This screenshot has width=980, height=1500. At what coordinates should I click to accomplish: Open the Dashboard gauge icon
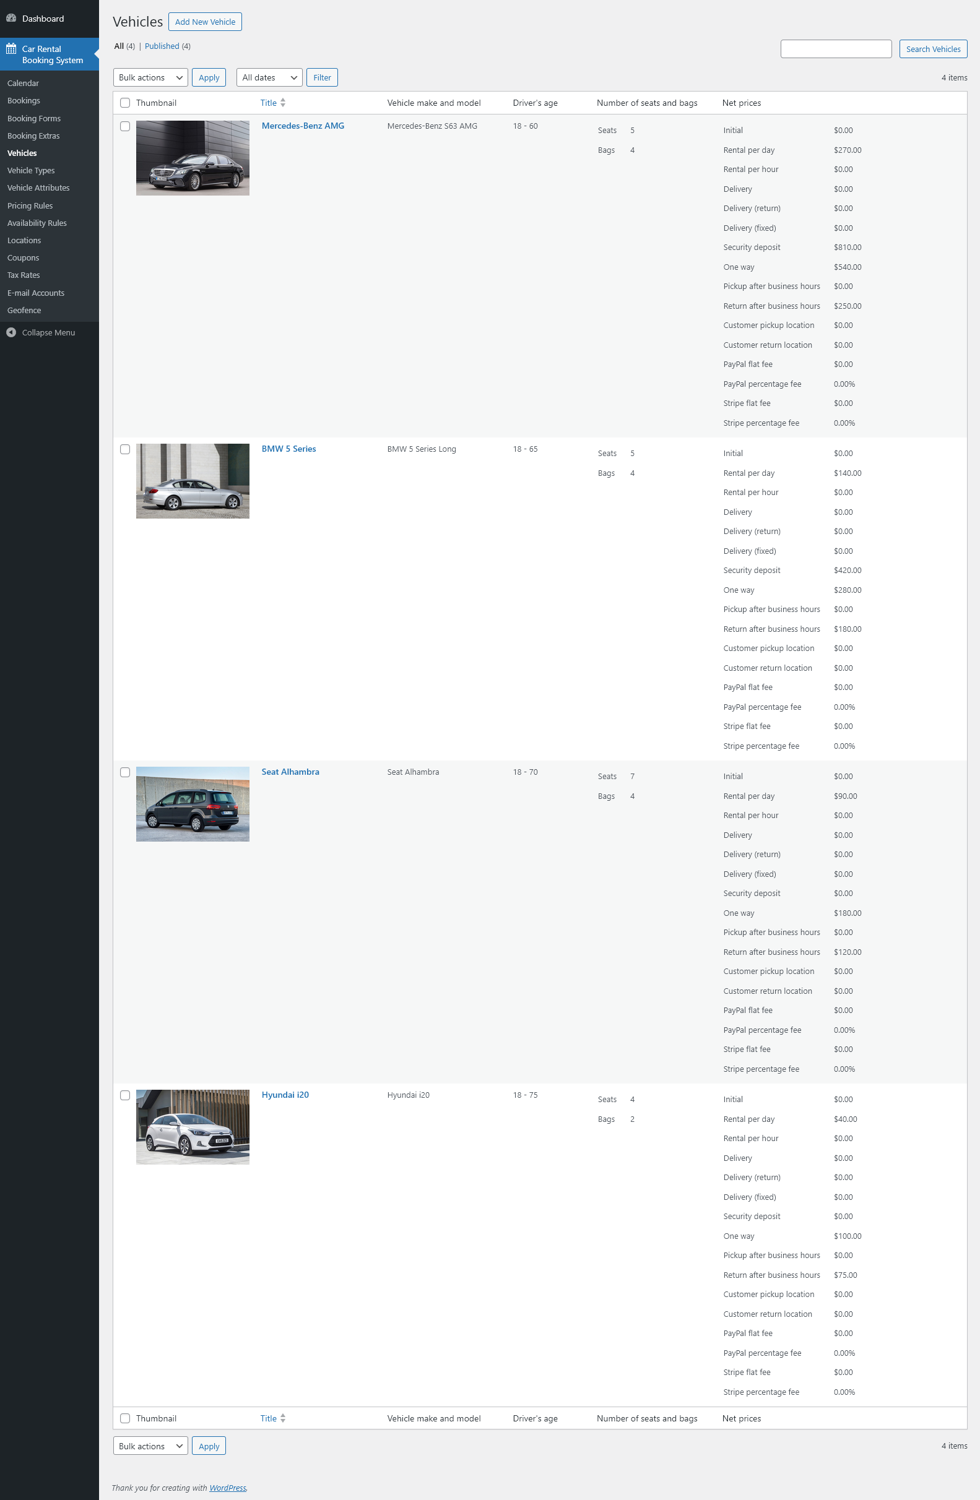[11, 19]
